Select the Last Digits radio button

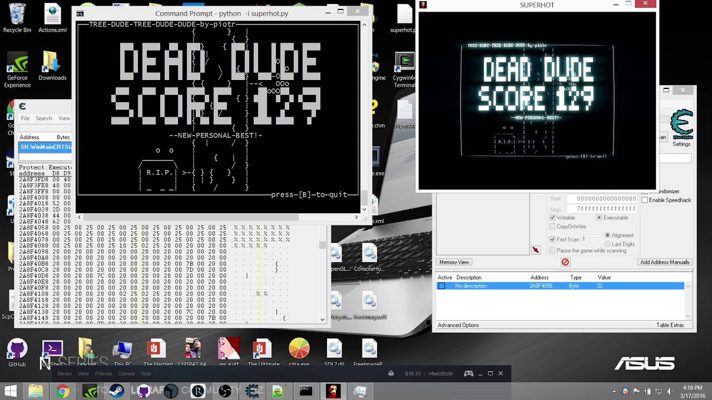click(607, 244)
